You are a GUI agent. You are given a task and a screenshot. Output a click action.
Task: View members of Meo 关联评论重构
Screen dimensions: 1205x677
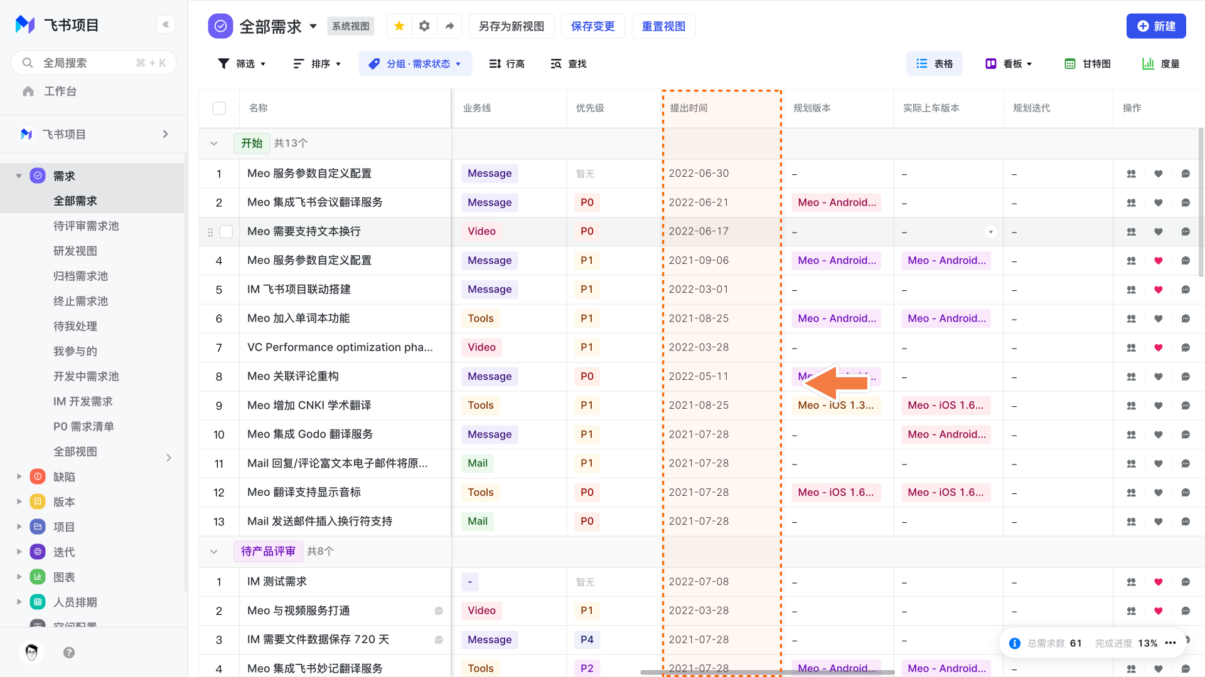[1132, 377]
